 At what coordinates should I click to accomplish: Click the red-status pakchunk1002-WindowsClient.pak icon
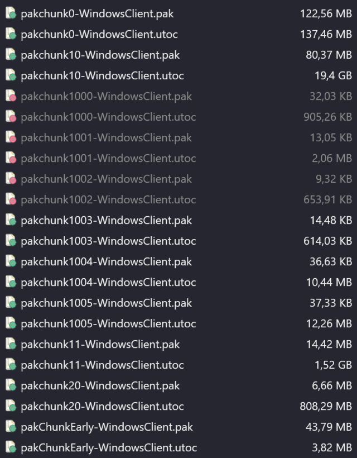click(11, 179)
